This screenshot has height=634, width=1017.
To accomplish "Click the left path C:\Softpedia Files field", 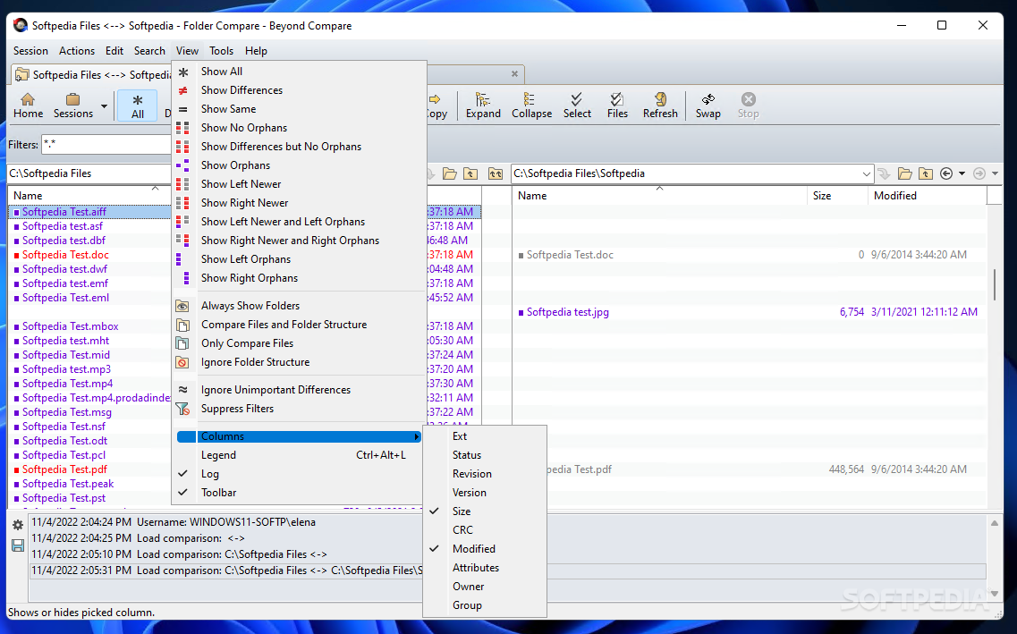I will [89, 173].
